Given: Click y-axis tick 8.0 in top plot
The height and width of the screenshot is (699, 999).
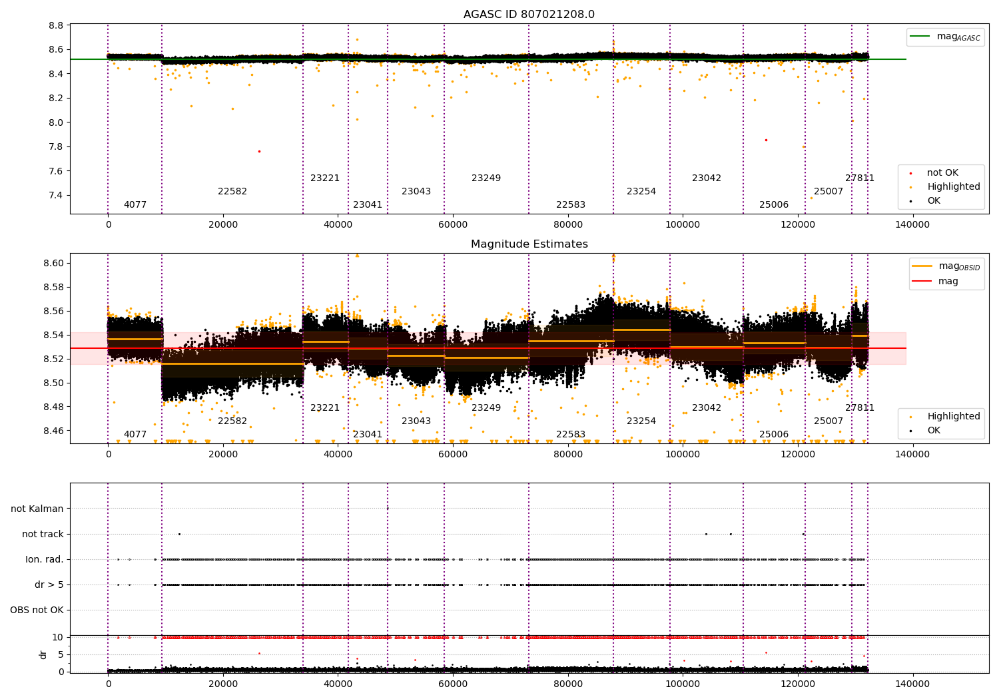Looking at the screenshot, I should [x=57, y=122].
